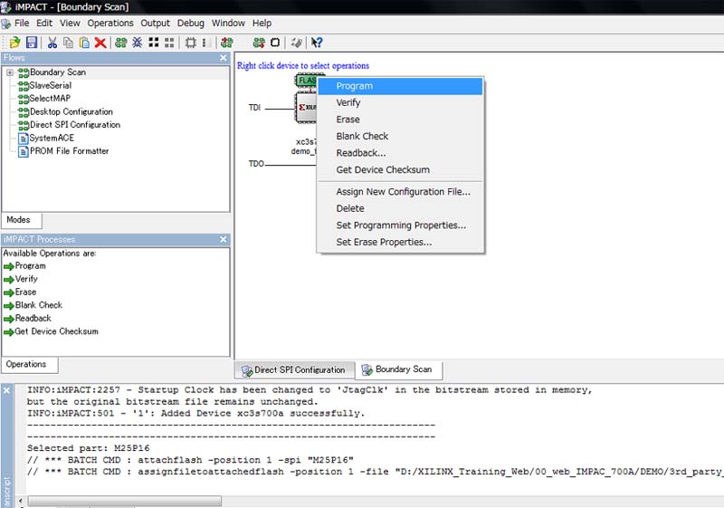Viewport: 724px width, 508px height.
Task: Click the green chain icon with red arrow
Action: point(227,43)
